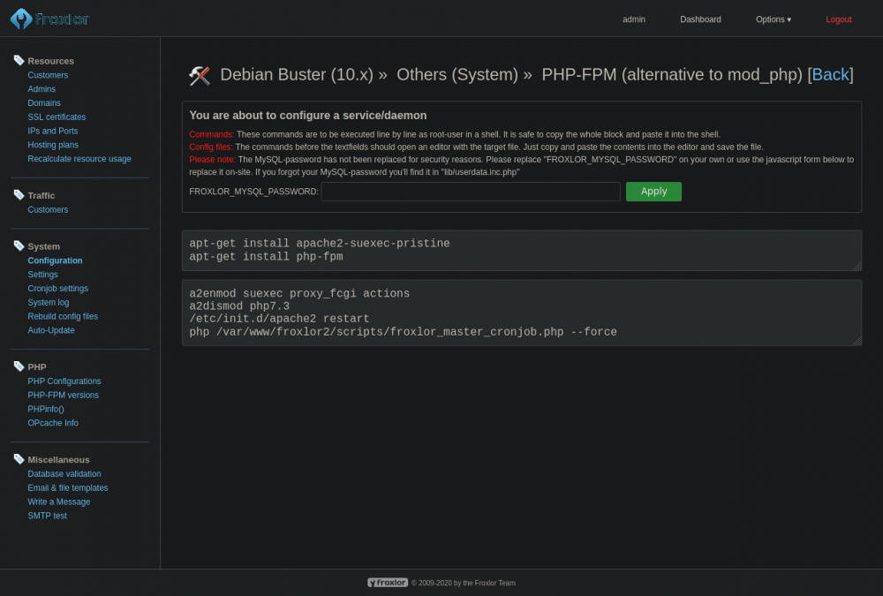Open the Options dropdown menu

pos(774,19)
